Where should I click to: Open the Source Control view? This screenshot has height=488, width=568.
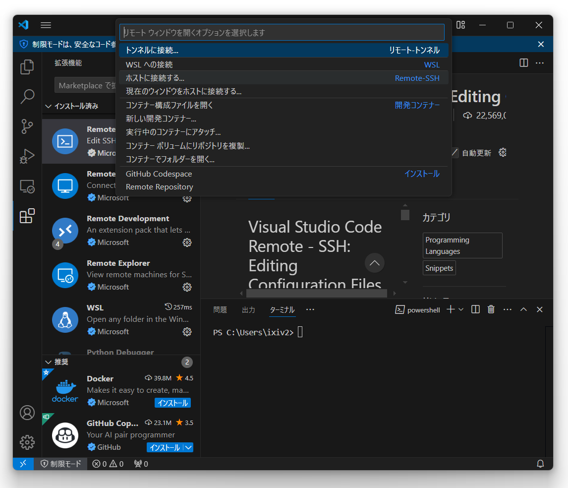(x=27, y=126)
